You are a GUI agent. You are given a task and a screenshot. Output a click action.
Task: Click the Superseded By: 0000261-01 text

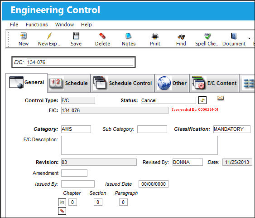coord(195,109)
